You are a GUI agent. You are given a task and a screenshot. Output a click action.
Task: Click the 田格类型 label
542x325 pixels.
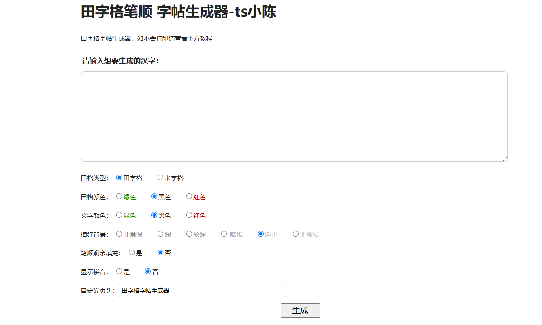(x=95, y=178)
